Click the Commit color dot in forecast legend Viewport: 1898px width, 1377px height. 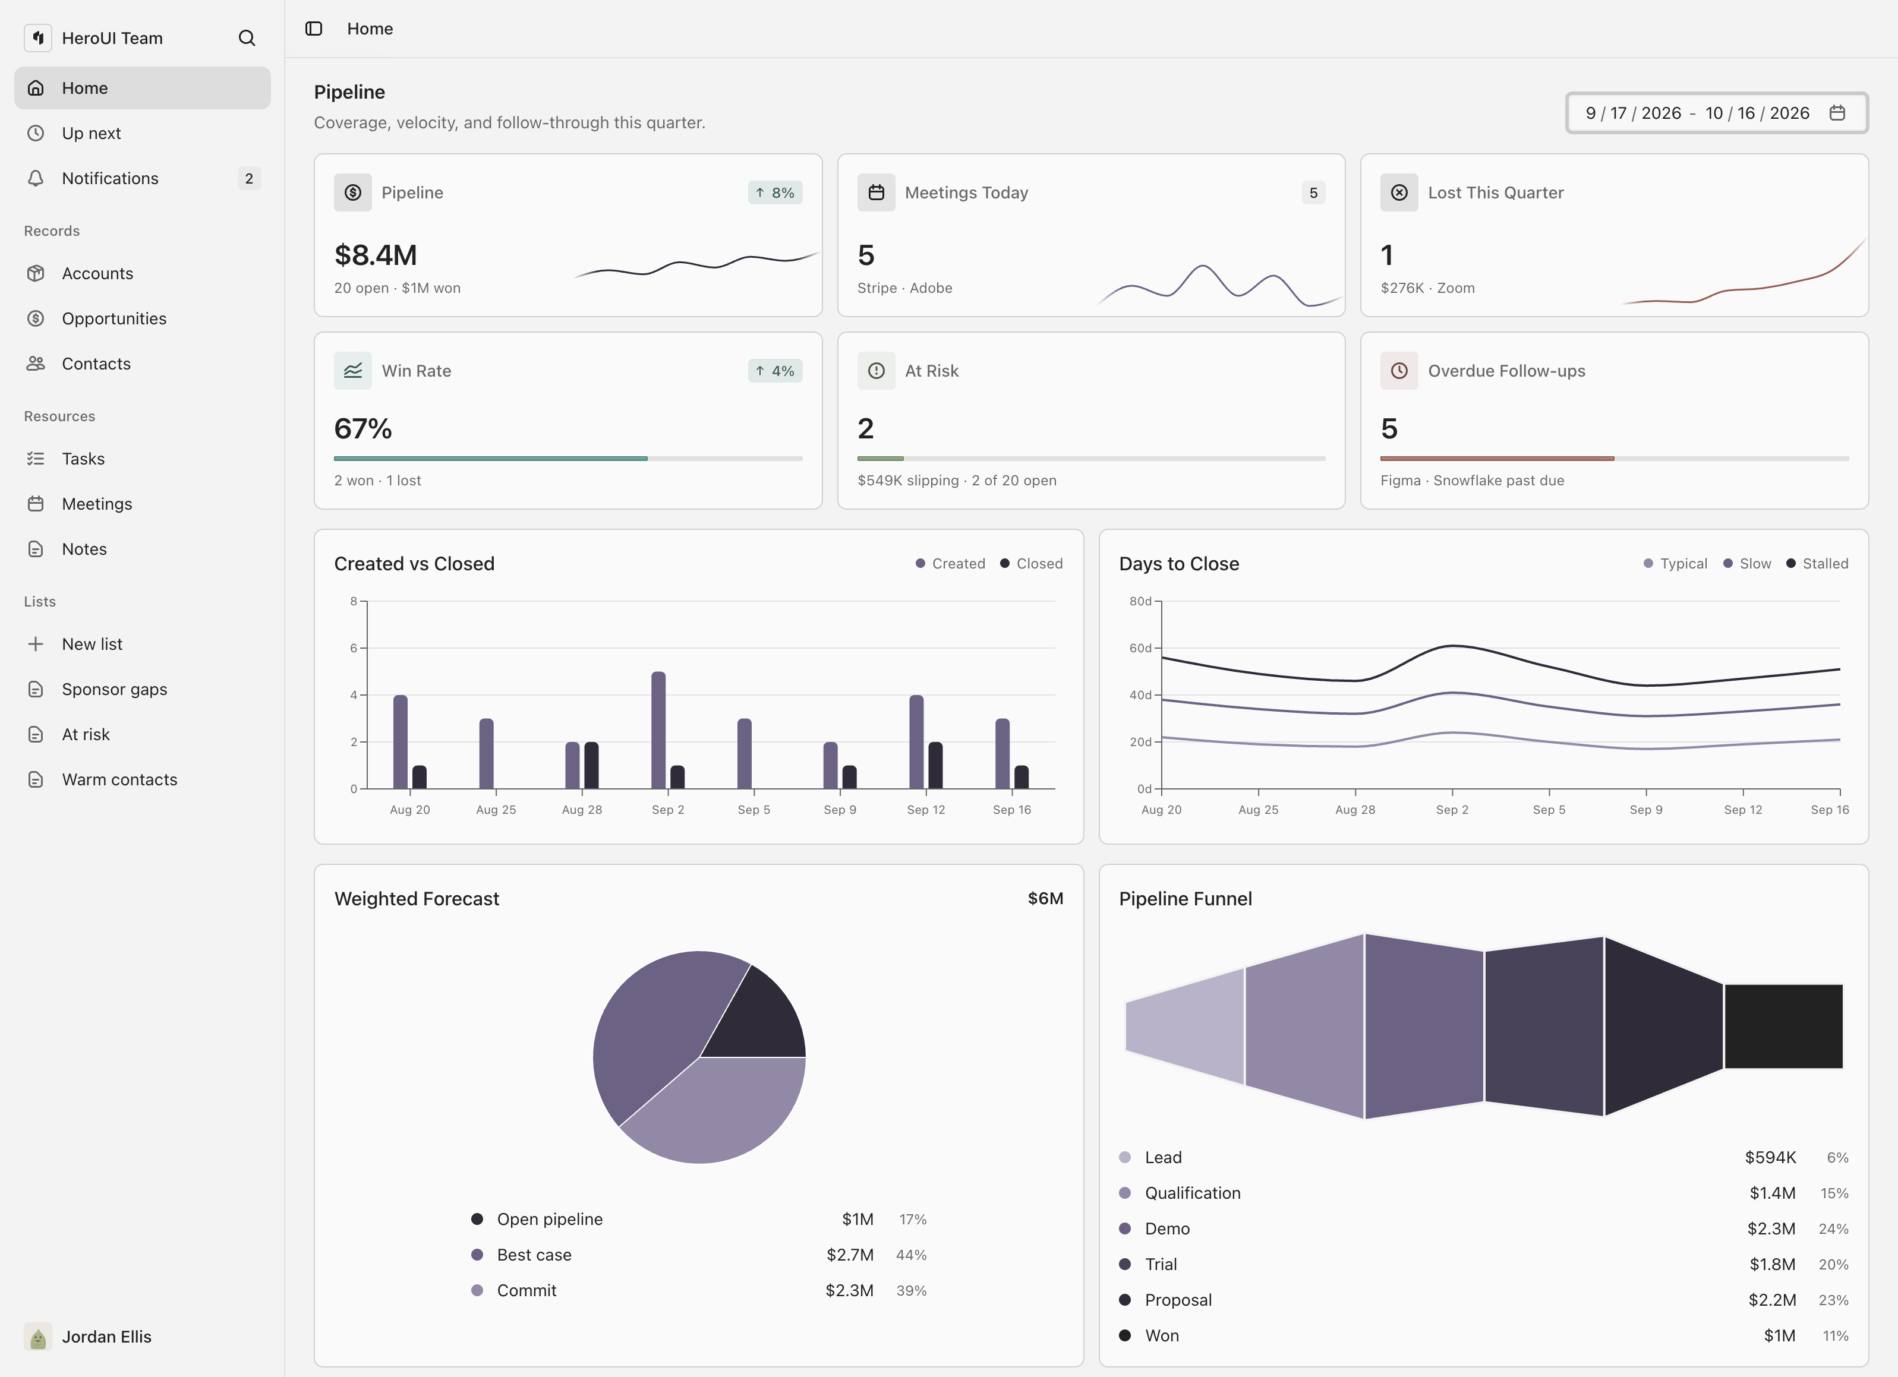[477, 1291]
